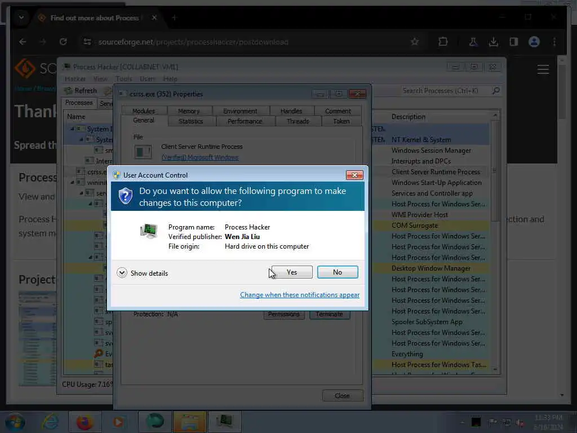Collapse wininit tree node in process list
The image size is (577, 433).
(x=73, y=183)
